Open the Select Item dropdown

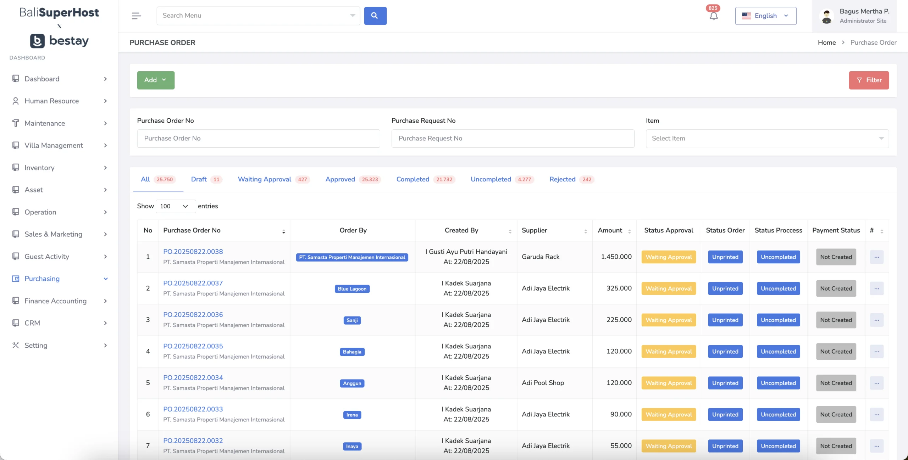pyautogui.click(x=767, y=139)
